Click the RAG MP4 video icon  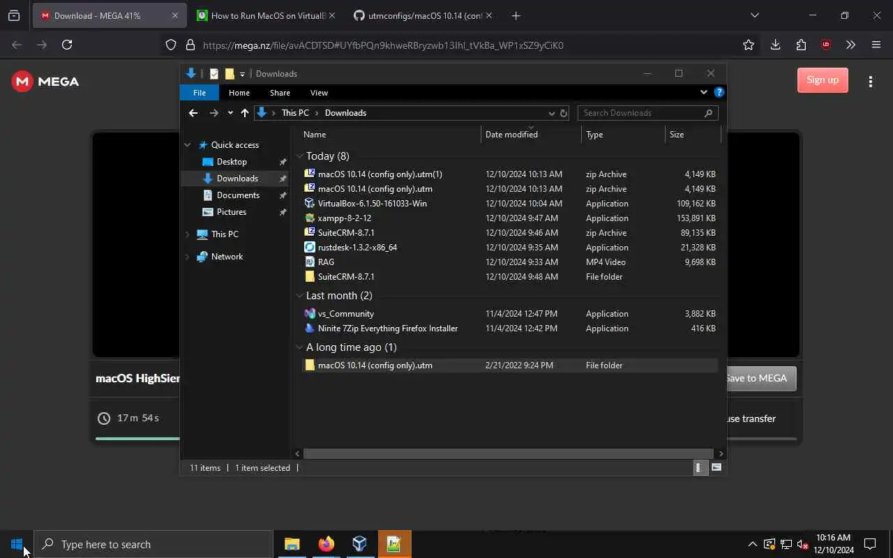pyautogui.click(x=310, y=262)
